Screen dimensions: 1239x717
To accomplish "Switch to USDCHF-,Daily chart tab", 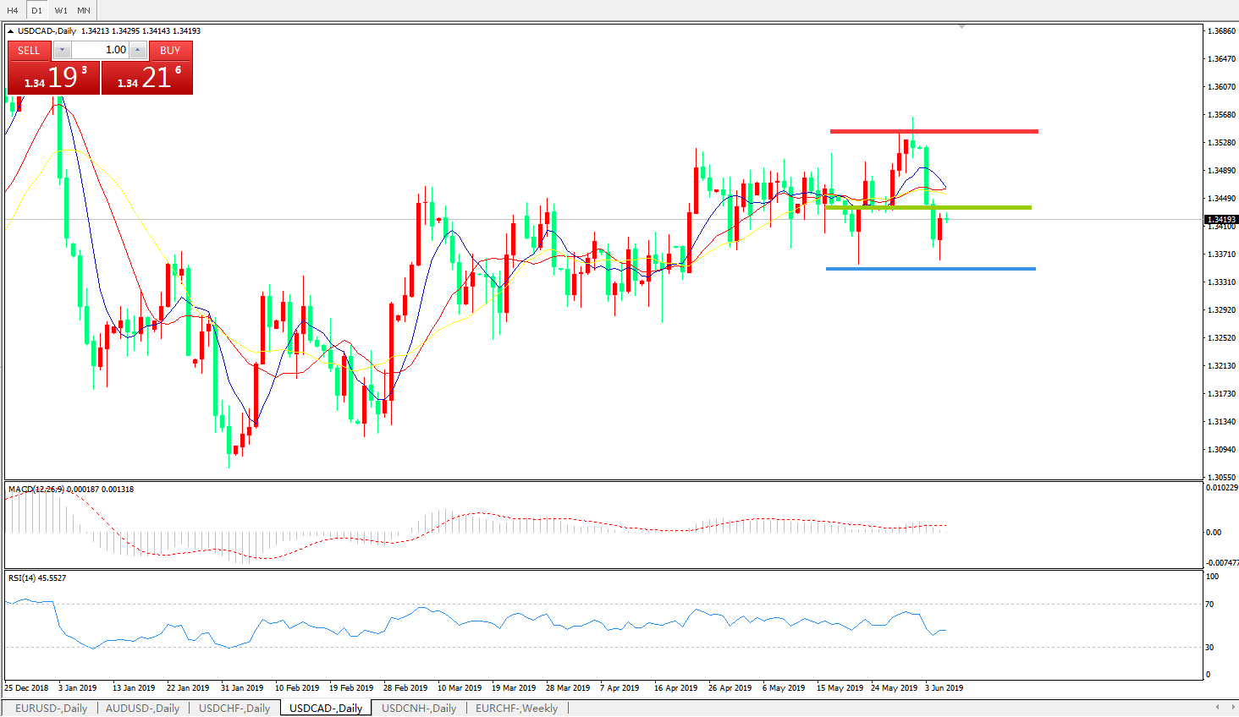I will tap(234, 709).
